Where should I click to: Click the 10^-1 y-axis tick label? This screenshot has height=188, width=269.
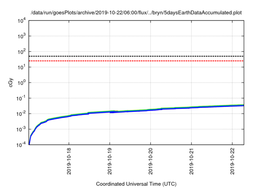click(x=21, y=98)
